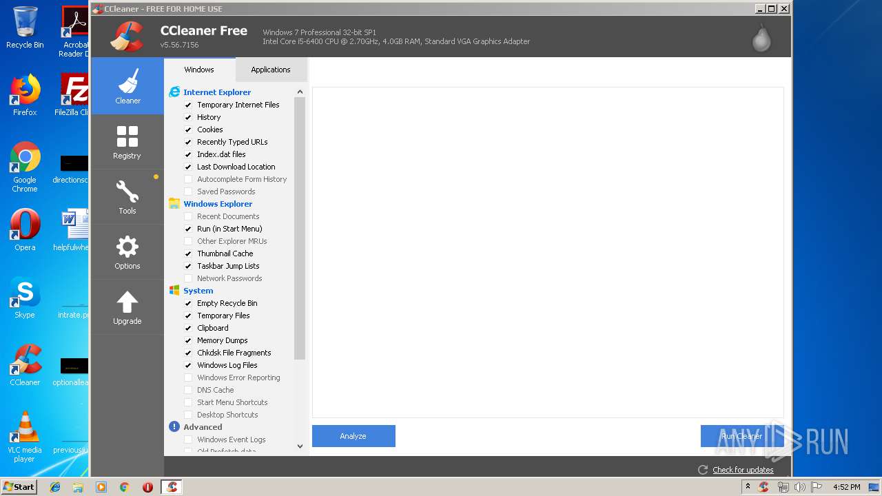Click the Advanced warning category icon

click(x=174, y=426)
